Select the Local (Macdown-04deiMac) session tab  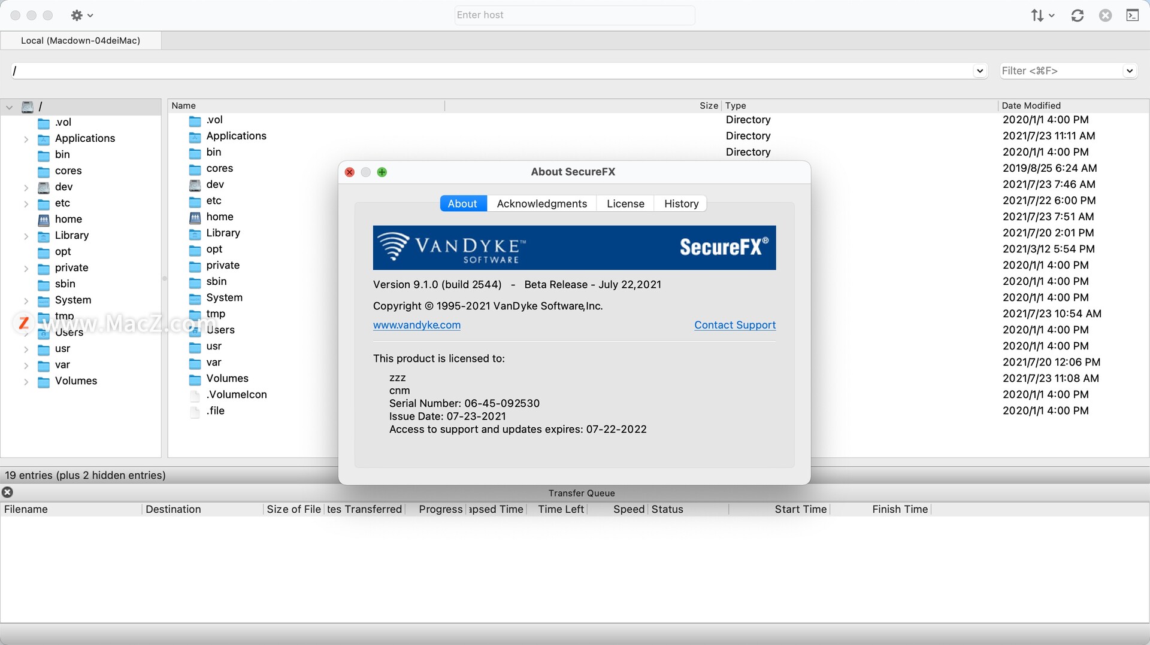coord(81,40)
